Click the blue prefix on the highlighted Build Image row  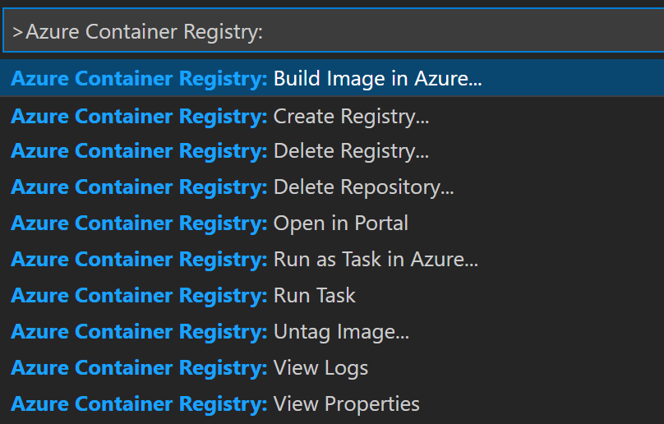(x=139, y=79)
